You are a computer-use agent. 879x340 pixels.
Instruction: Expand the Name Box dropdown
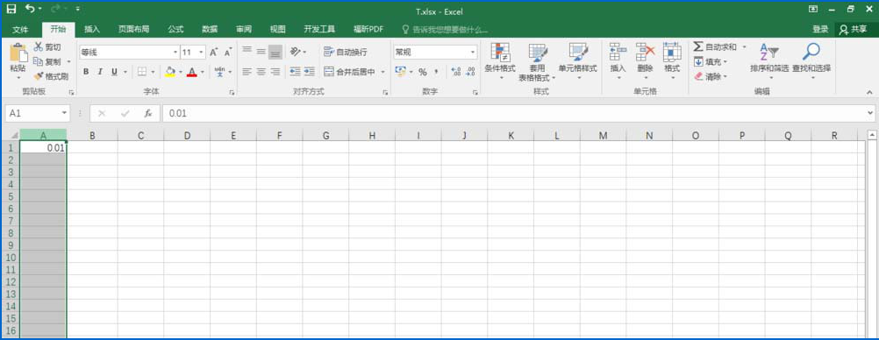[64, 113]
